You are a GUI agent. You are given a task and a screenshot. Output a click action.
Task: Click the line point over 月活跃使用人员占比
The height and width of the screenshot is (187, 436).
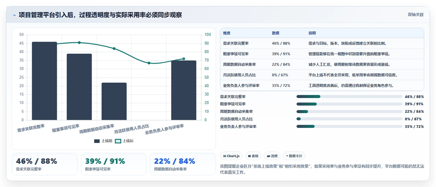click(x=149, y=63)
